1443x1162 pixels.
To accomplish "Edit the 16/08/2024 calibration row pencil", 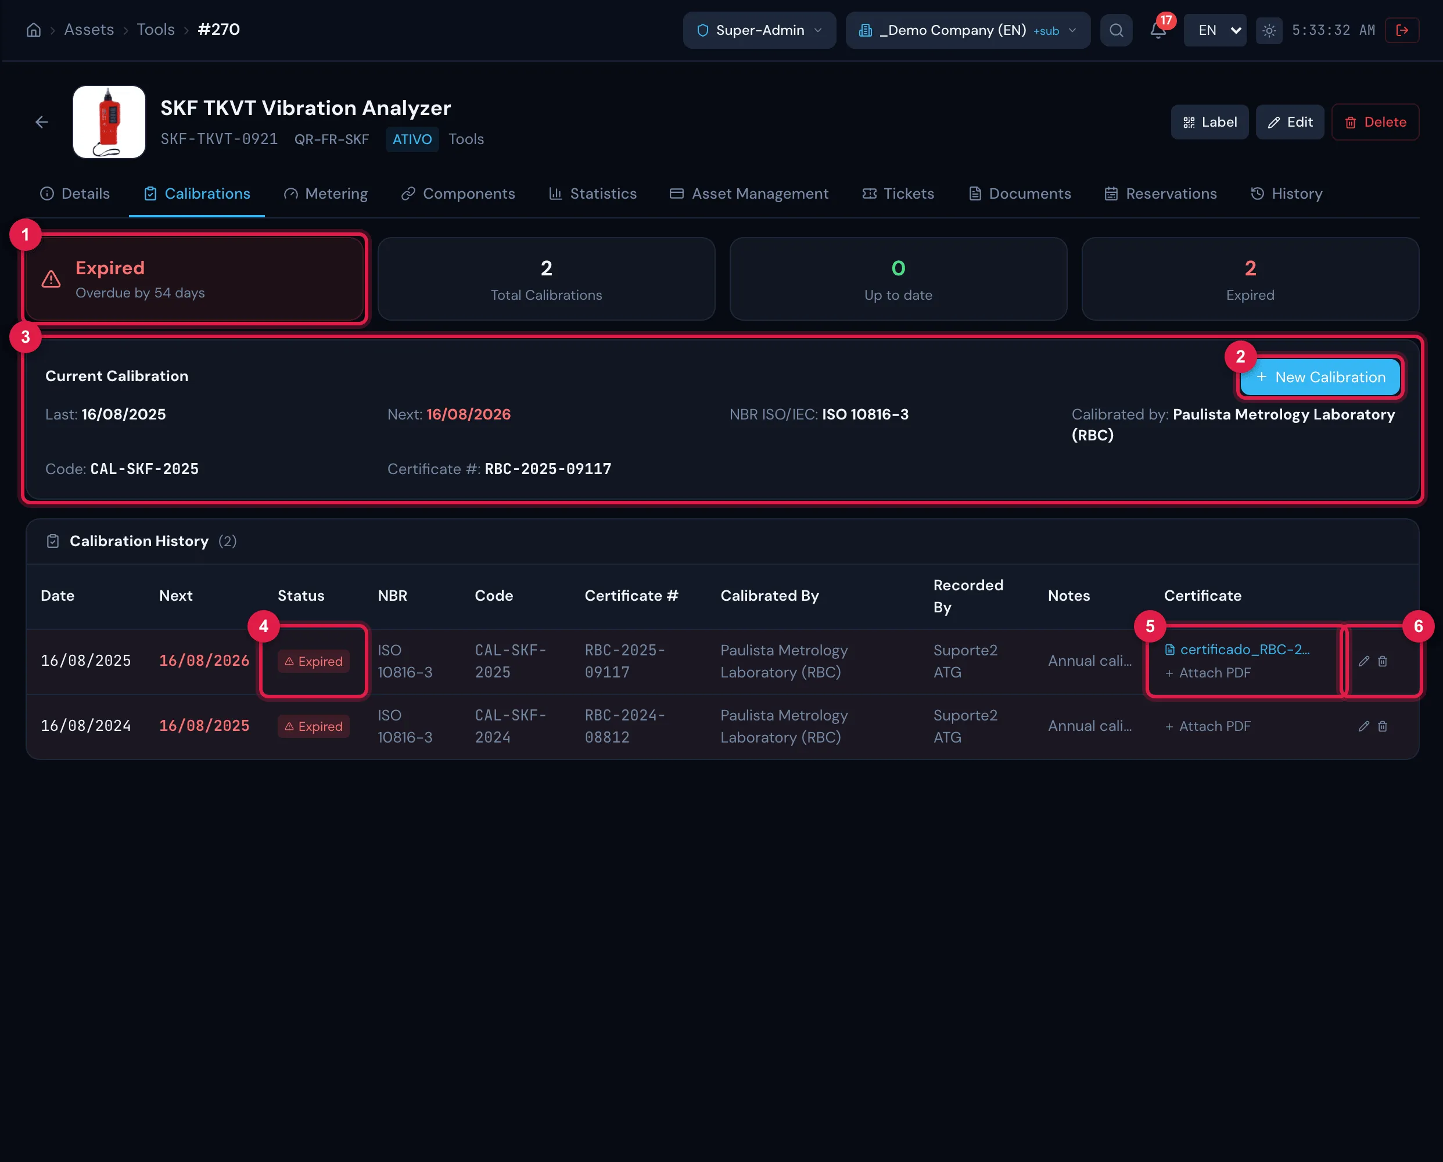I will [x=1364, y=726].
